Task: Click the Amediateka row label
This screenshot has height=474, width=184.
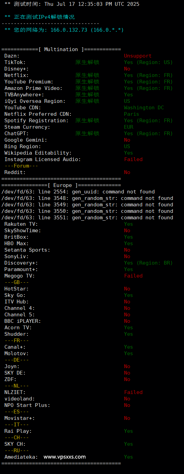Action: pyautogui.click(x=21, y=457)
